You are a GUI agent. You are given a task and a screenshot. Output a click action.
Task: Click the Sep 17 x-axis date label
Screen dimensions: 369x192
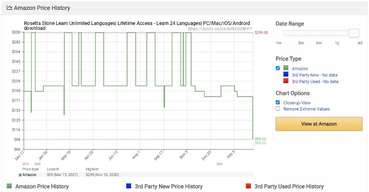tap(159, 155)
